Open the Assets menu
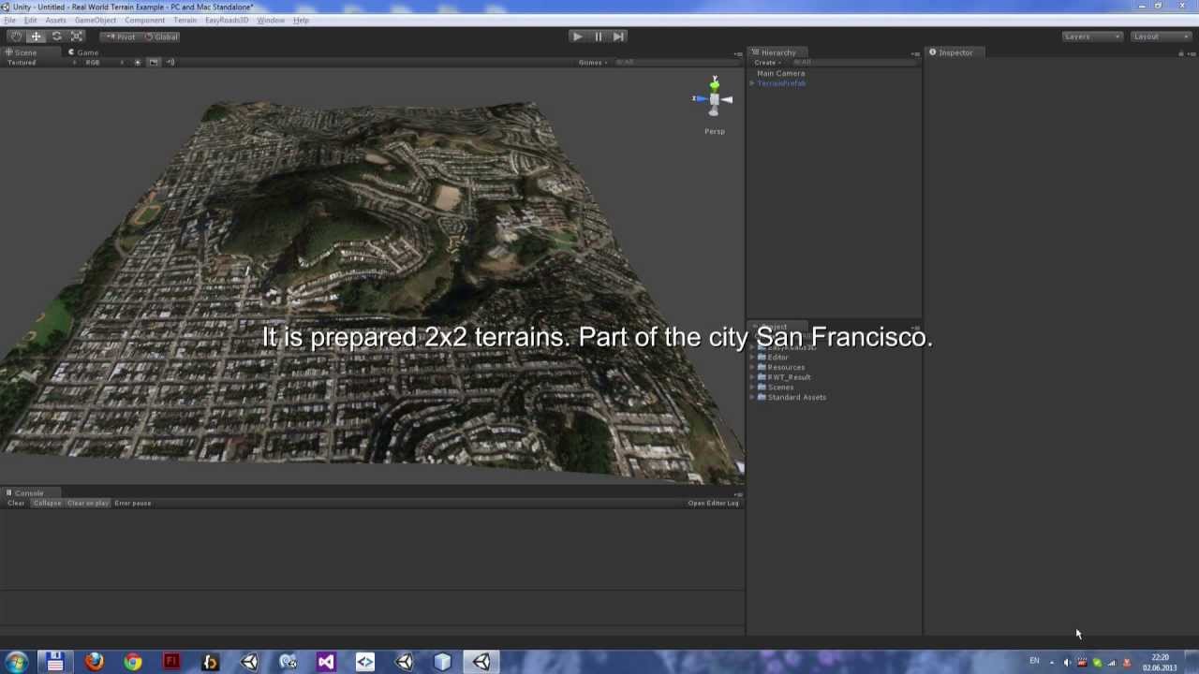 56,21
